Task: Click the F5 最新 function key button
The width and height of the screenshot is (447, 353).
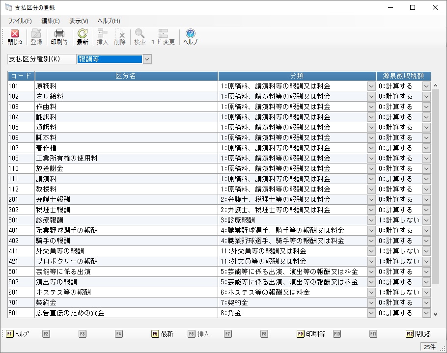Action: point(162,334)
